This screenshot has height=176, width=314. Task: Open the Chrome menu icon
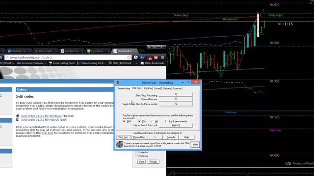162,58
